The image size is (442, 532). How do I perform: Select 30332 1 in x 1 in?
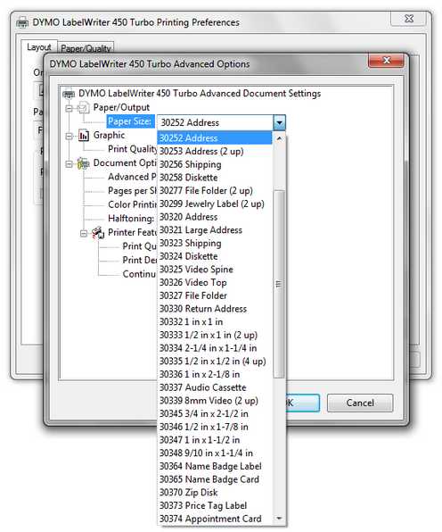pyautogui.click(x=215, y=321)
